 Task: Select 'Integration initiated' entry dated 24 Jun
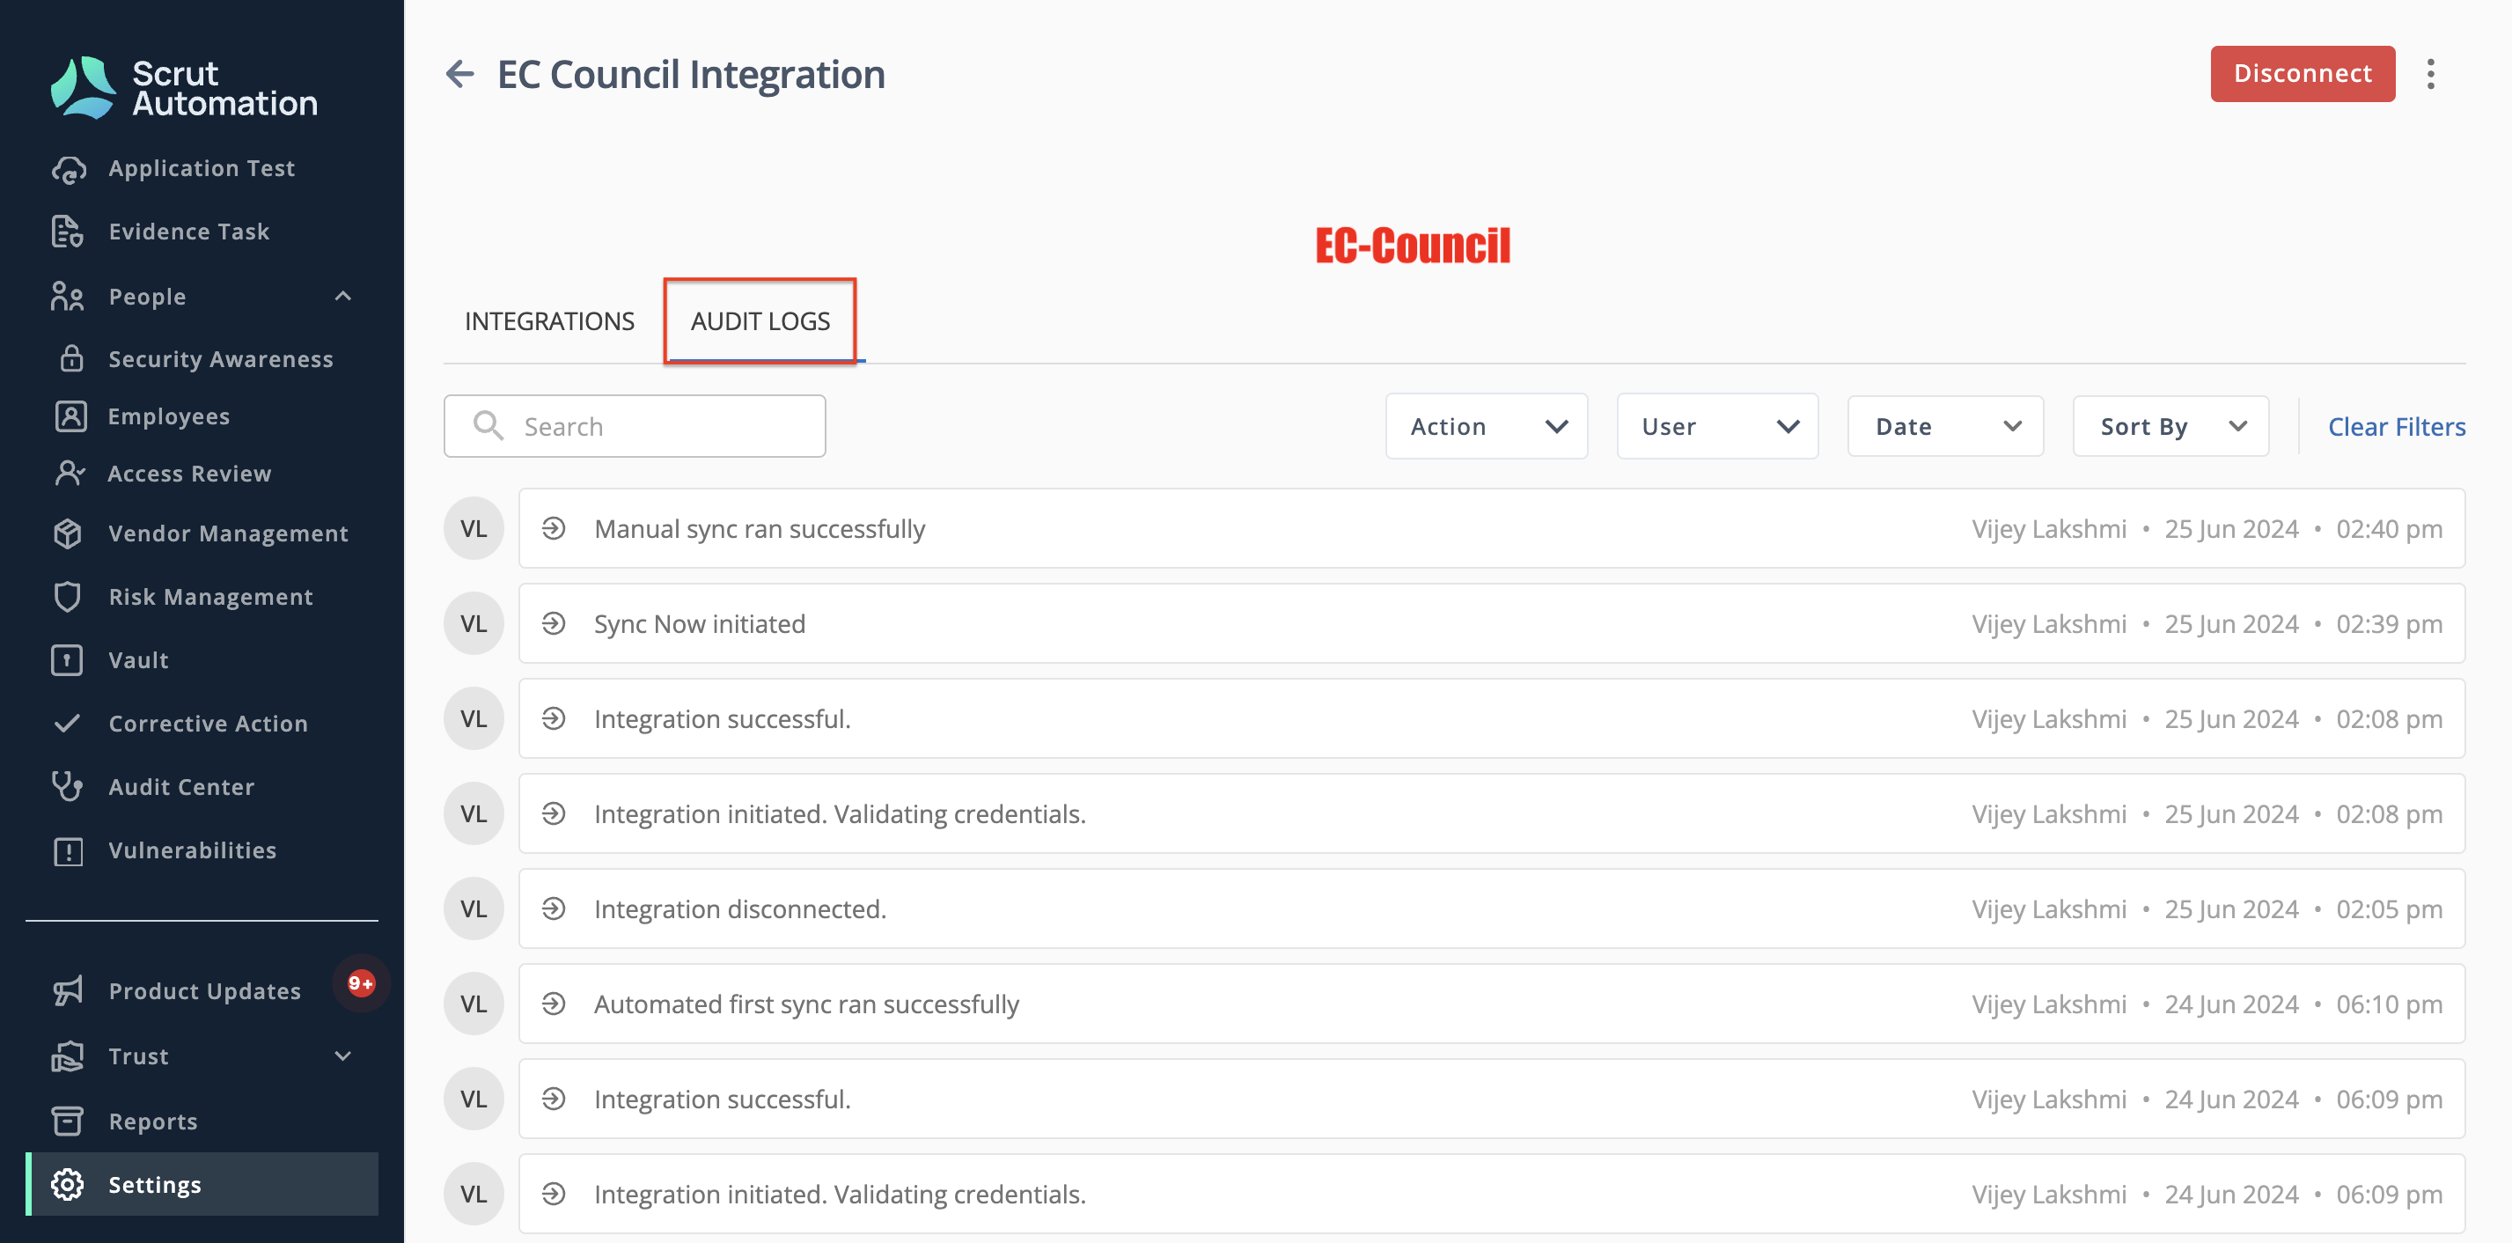tap(1491, 1193)
